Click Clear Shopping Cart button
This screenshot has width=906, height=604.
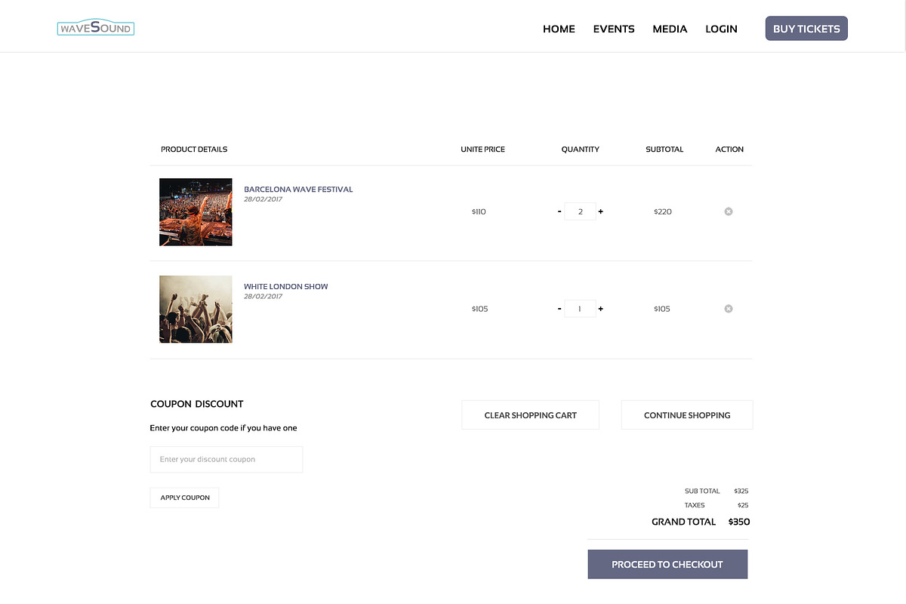pyautogui.click(x=531, y=415)
